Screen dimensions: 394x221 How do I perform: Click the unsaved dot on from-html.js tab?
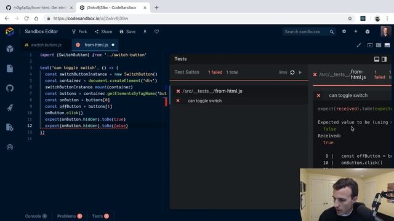pyautogui.click(x=113, y=45)
